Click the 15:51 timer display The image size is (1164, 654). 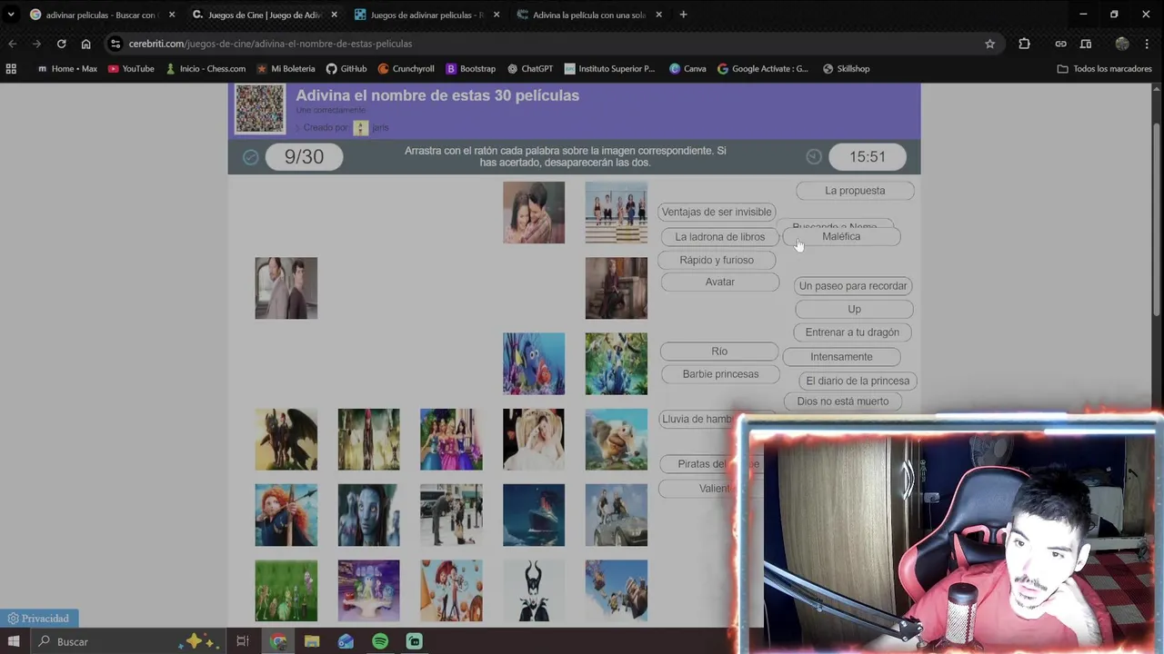(867, 157)
